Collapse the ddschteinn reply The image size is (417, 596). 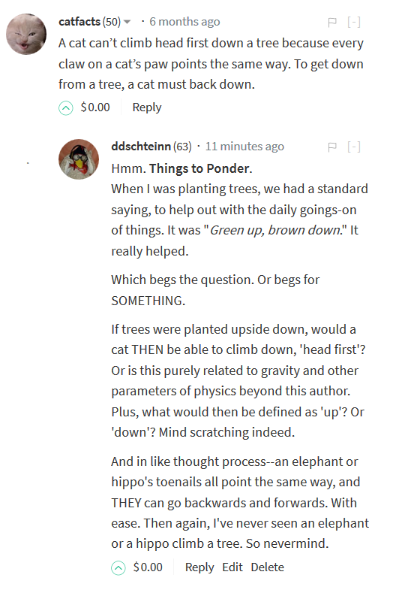coord(354,147)
